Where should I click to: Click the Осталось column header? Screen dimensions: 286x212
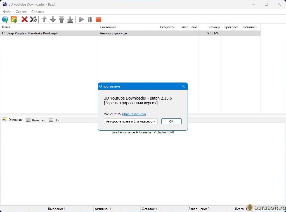point(250,27)
